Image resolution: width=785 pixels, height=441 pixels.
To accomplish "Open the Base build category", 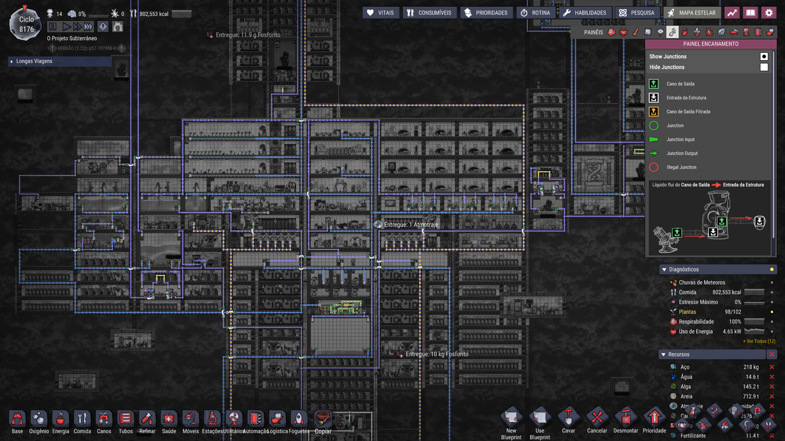I will [x=17, y=421].
